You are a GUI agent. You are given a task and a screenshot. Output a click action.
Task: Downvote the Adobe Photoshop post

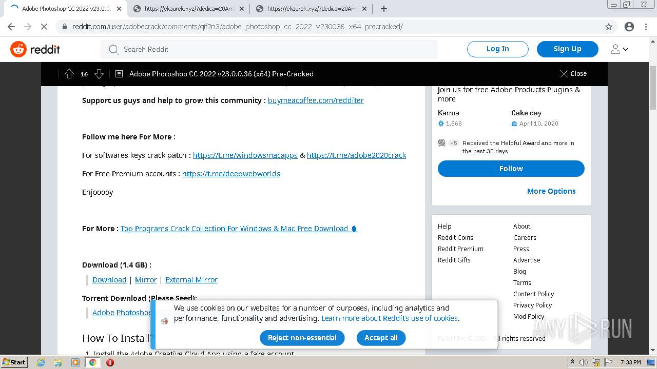(x=99, y=74)
